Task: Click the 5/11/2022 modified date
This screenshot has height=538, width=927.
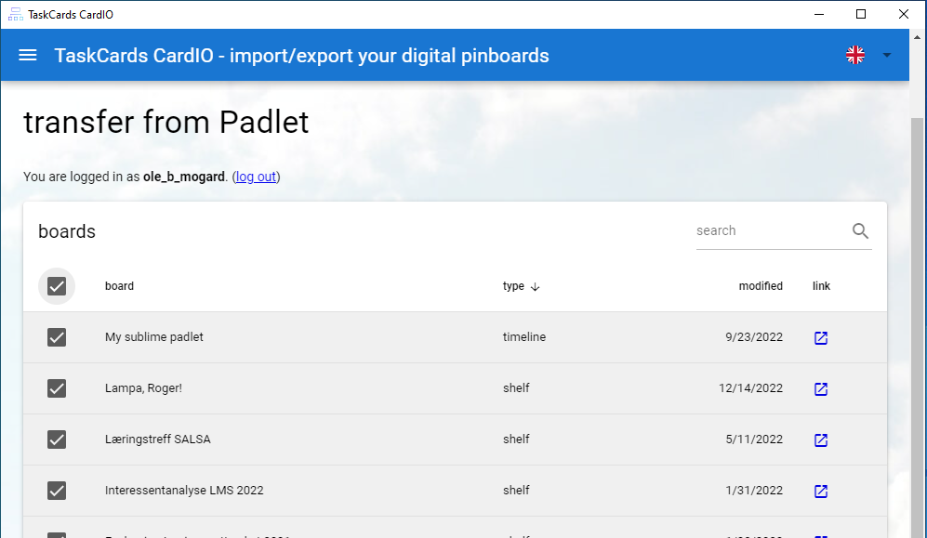Action: (754, 439)
